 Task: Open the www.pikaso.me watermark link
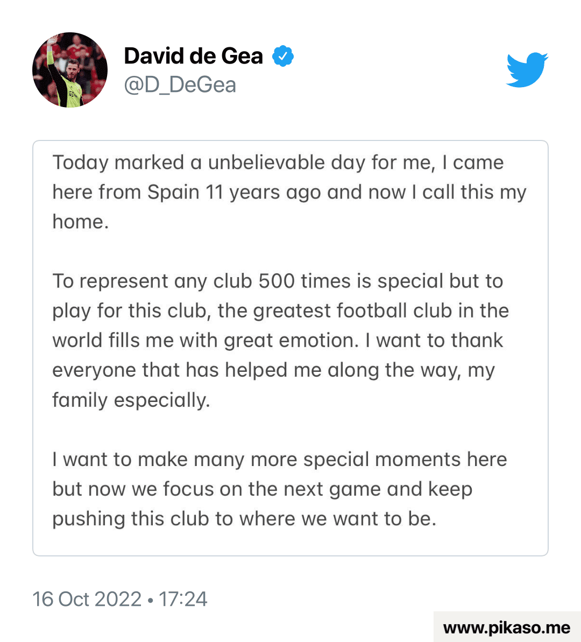coord(506,627)
